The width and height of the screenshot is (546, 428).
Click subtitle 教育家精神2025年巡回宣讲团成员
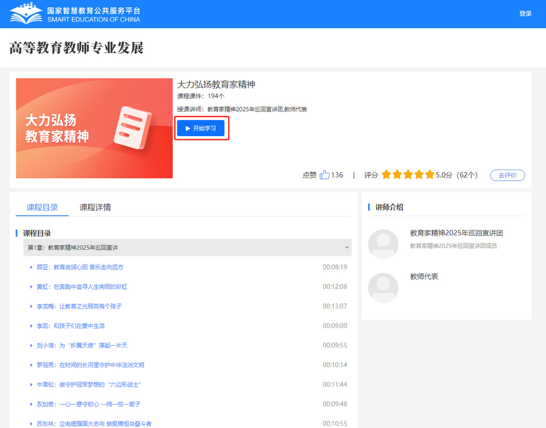[453, 246]
